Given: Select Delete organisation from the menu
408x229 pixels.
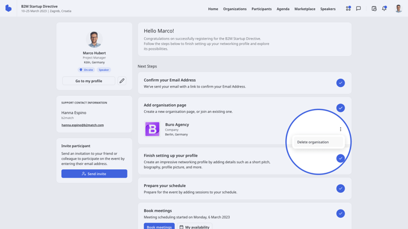Looking at the screenshot, I should pos(318,142).
